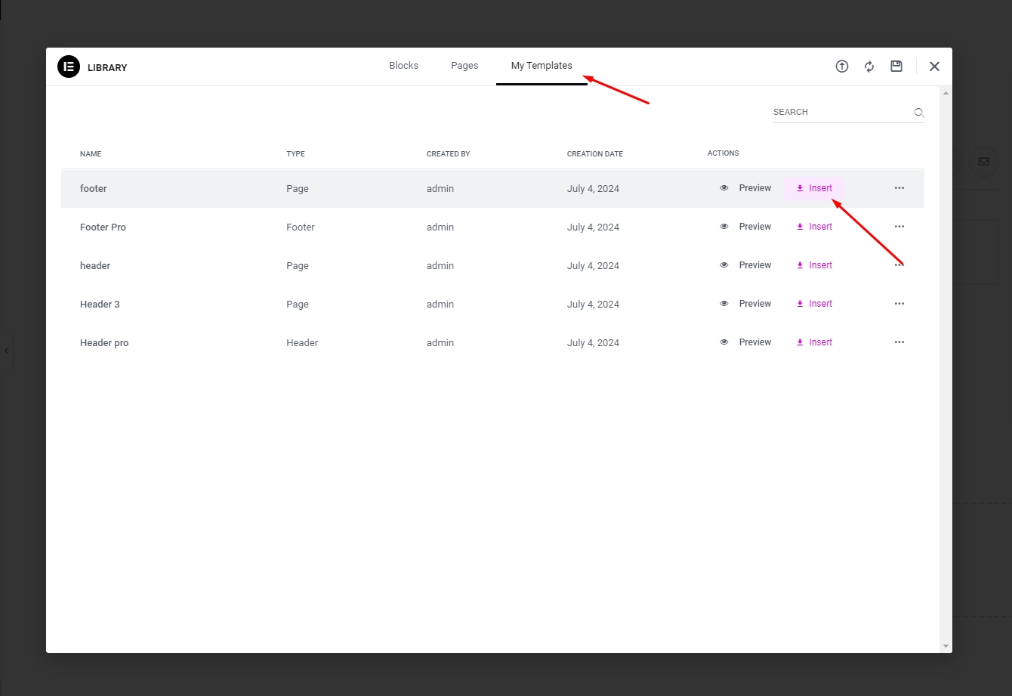The height and width of the screenshot is (696, 1012).
Task: Close the template library dialog
Action: coord(934,67)
